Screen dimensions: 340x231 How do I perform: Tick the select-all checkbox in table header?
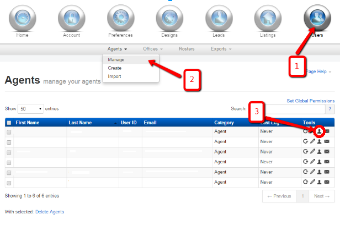(9, 123)
